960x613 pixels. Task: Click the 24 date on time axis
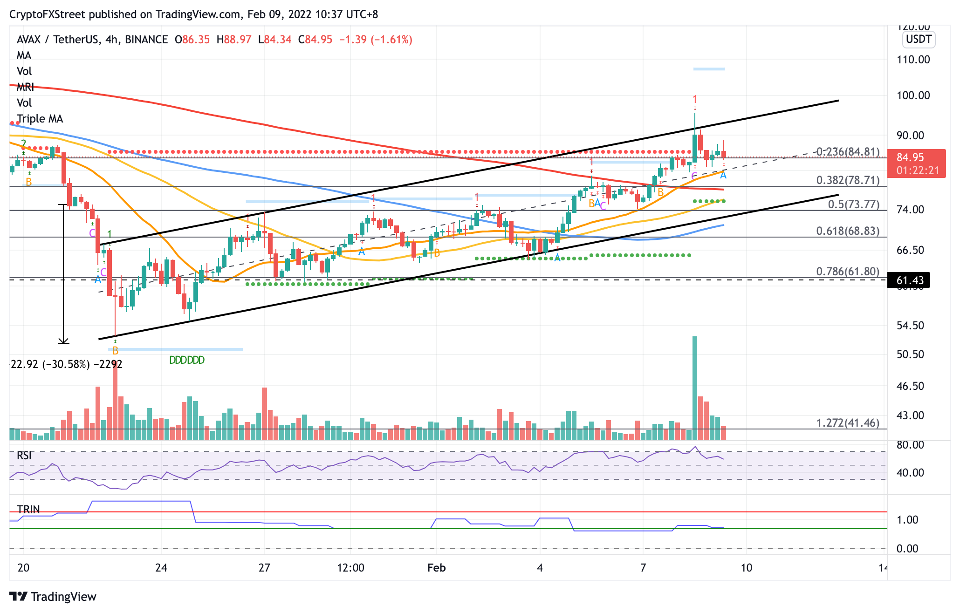point(161,568)
